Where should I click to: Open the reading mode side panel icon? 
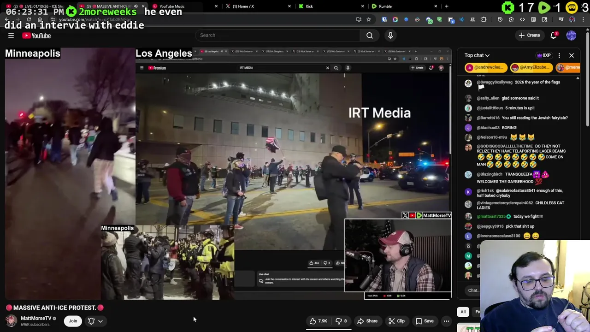(x=533, y=19)
